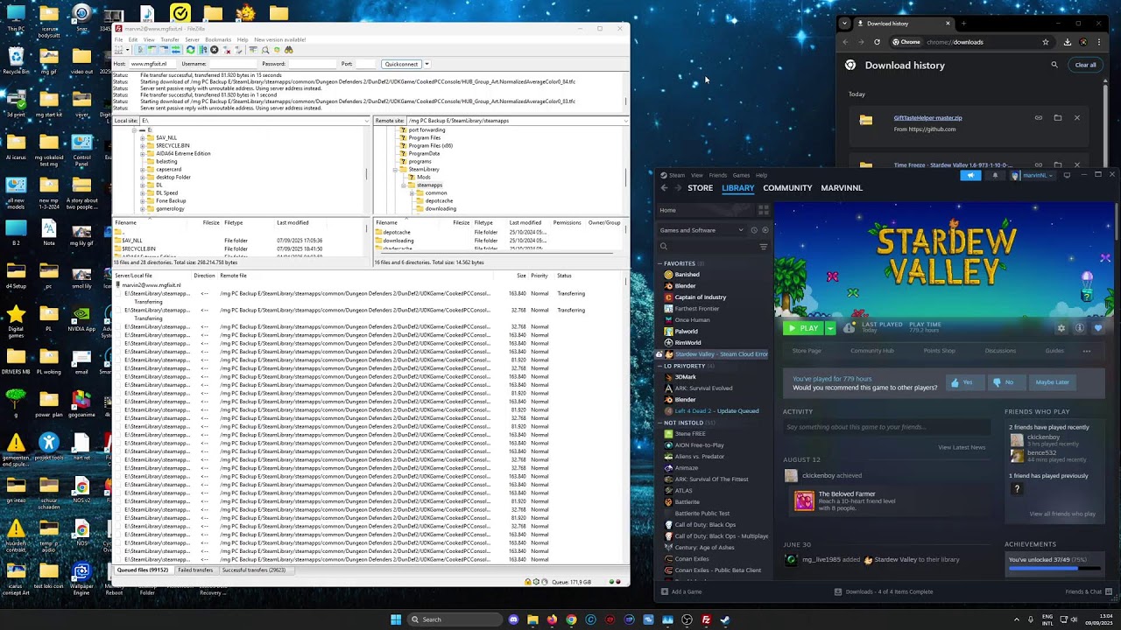1121x630 pixels.
Task: Toggle message log display in FileZilla toolbar
Action: (x=141, y=50)
